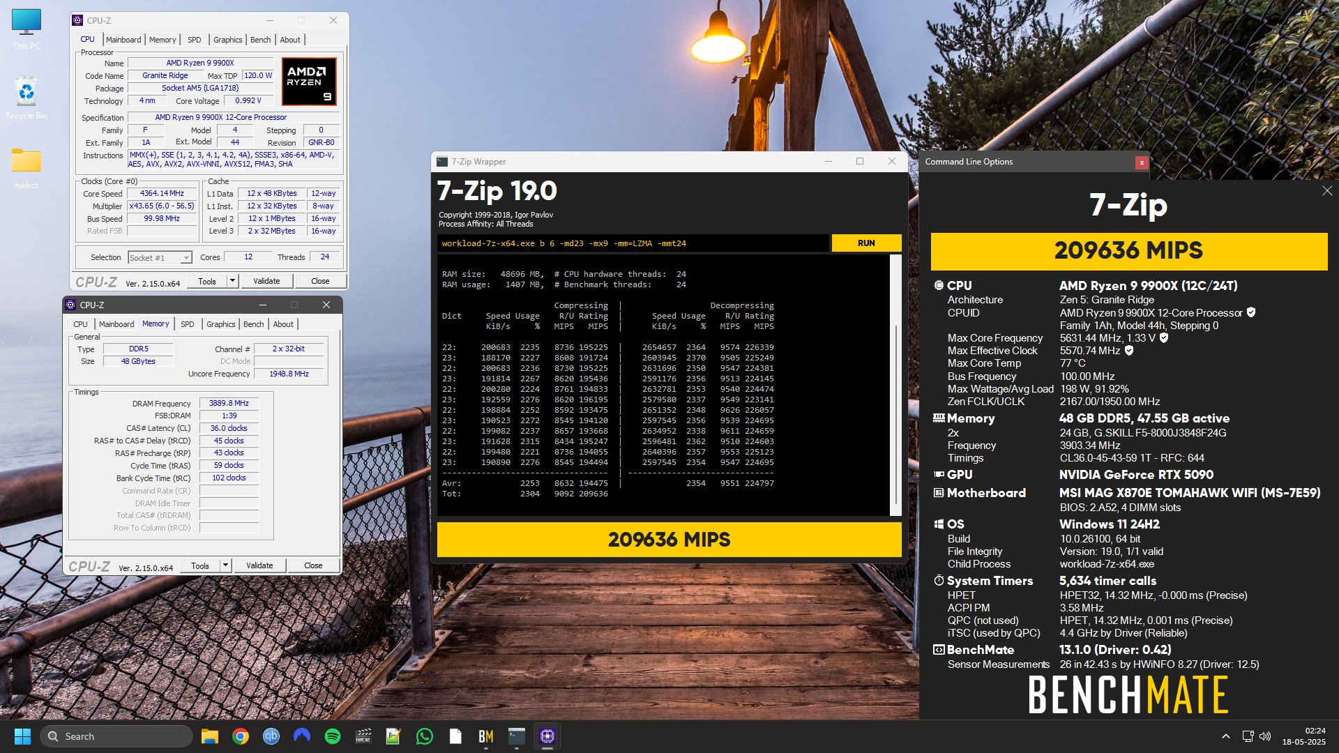Switch to BenchMate taskbar icon
Viewport: 1339px width, 753px height.
[486, 736]
